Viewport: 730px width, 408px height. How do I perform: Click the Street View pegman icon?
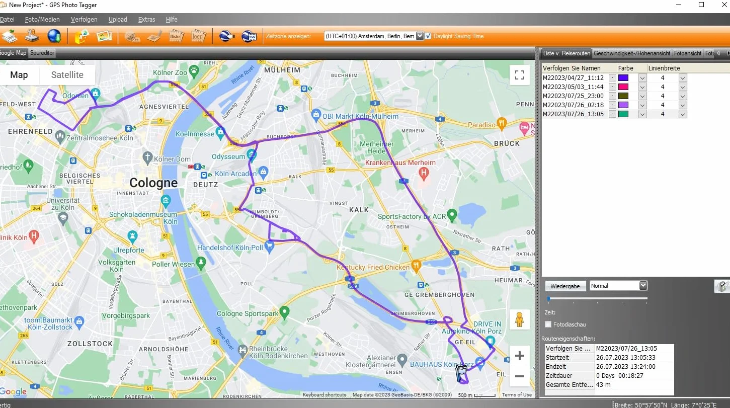[520, 320]
